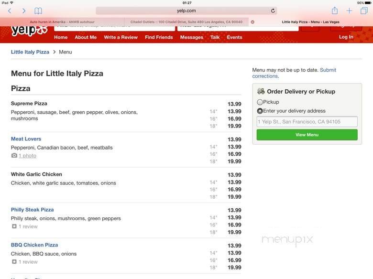The image size is (373, 279).
Task: Open About Me page
Action: click(86, 37)
